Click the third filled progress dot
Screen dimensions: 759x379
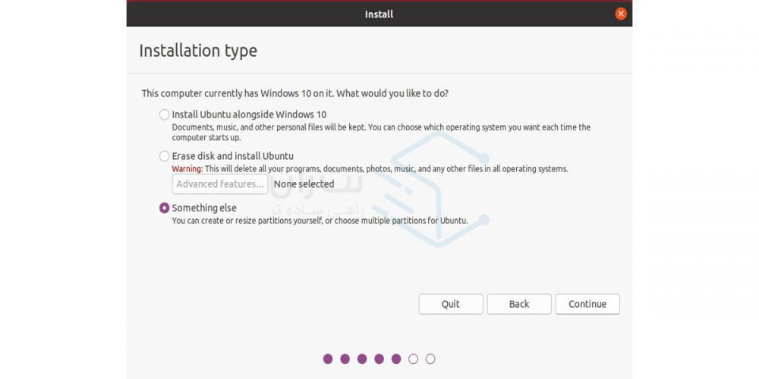point(362,359)
